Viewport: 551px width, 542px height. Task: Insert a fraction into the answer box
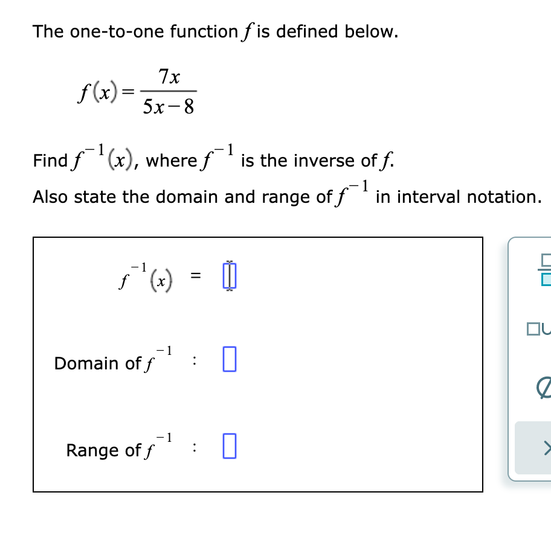tap(546, 270)
